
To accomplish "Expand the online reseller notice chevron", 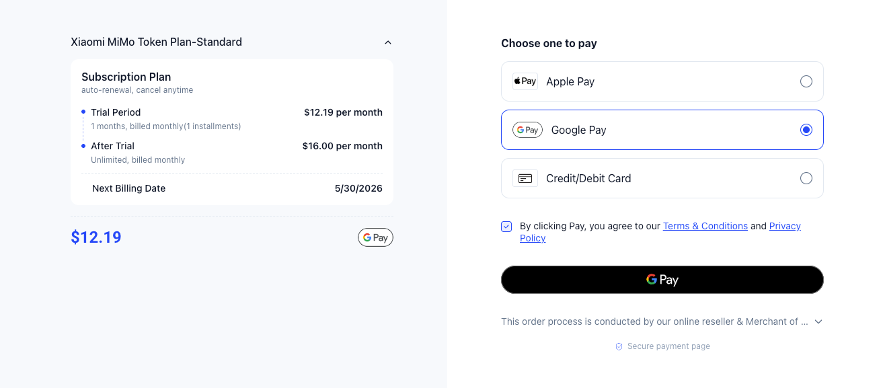I will [x=818, y=321].
